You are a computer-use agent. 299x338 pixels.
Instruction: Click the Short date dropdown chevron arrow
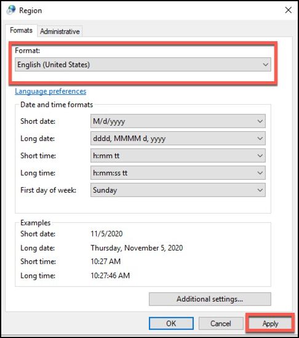coord(260,121)
